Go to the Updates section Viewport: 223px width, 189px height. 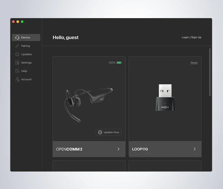click(26, 54)
